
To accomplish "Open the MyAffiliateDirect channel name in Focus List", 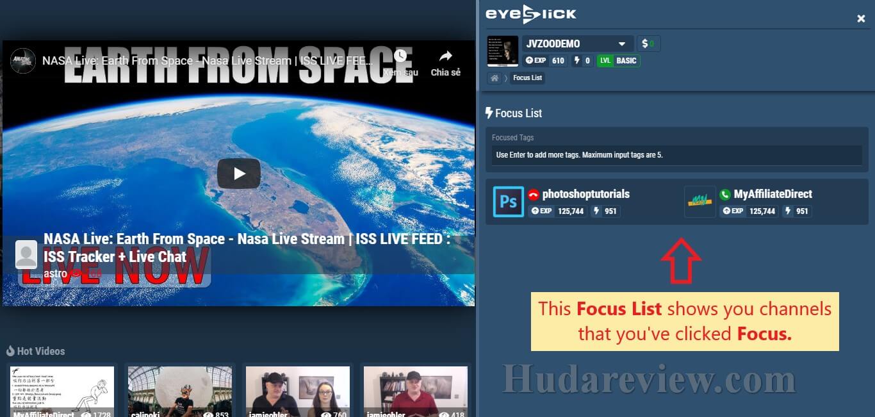I will (x=773, y=194).
